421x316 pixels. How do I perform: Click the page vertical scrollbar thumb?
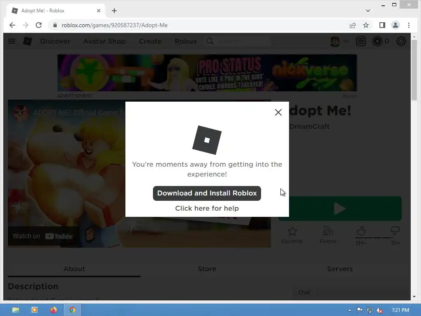click(x=414, y=70)
